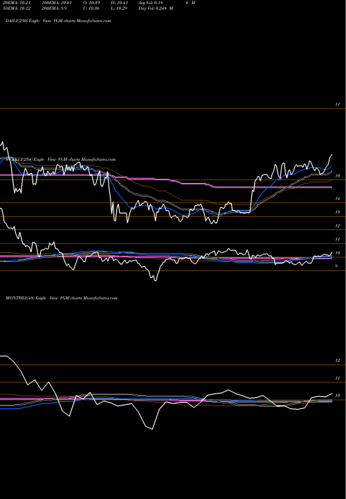Click the MONTHLY(48) Eagle View chart title
Screen dimensions: 346x499
(x=62, y=298)
